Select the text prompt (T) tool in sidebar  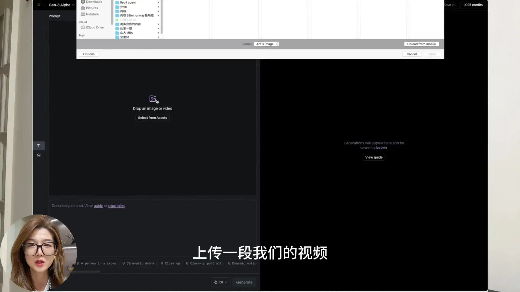[x=38, y=145]
